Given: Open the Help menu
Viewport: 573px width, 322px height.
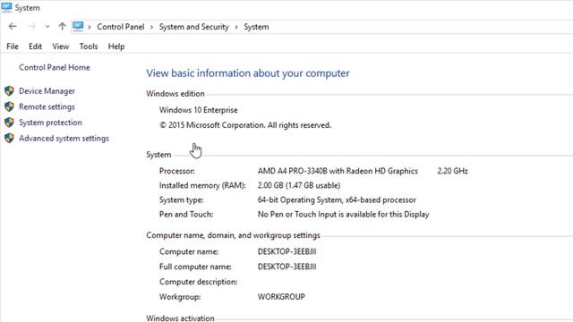Looking at the screenshot, I should click(116, 47).
